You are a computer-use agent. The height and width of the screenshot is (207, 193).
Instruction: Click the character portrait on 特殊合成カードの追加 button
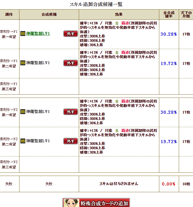point(72,203)
